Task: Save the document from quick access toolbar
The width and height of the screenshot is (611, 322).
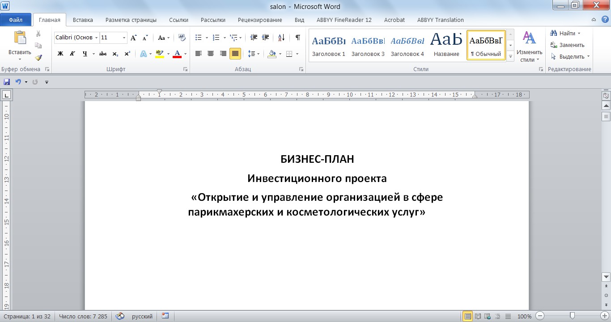Action: pos(7,82)
